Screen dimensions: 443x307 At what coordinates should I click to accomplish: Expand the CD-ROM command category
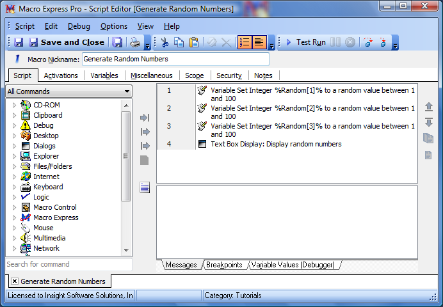tap(14, 105)
